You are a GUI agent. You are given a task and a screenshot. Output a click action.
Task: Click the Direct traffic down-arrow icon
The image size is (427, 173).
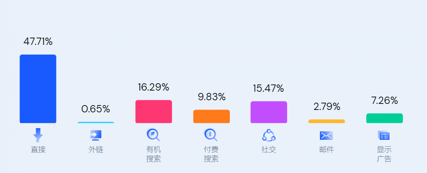click(x=38, y=135)
